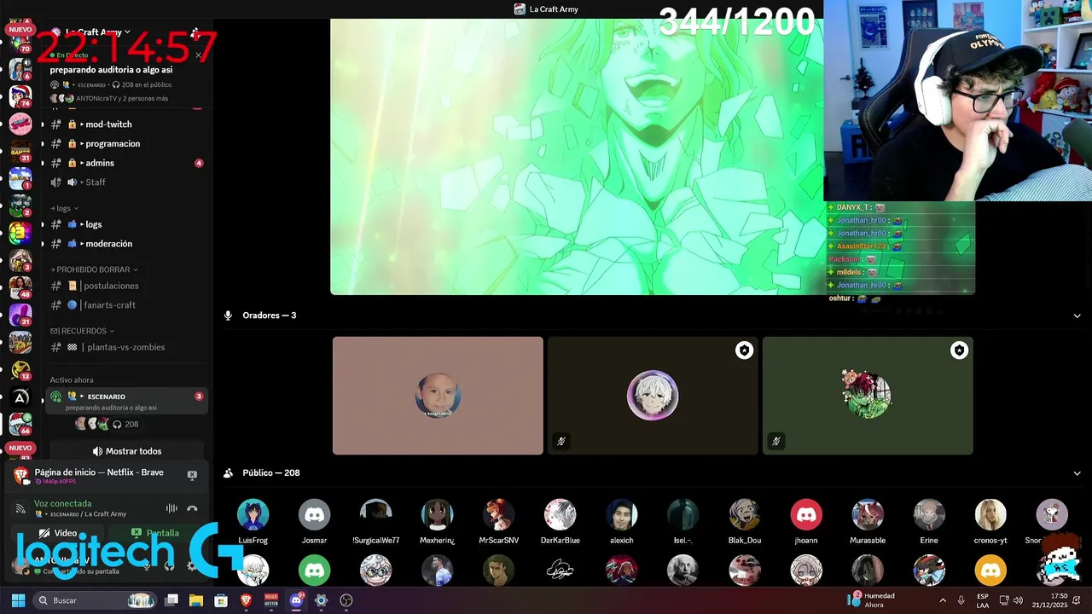The image size is (1092, 614).
Task: Open File Explorer from the taskbar
Action: (x=196, y=600)
